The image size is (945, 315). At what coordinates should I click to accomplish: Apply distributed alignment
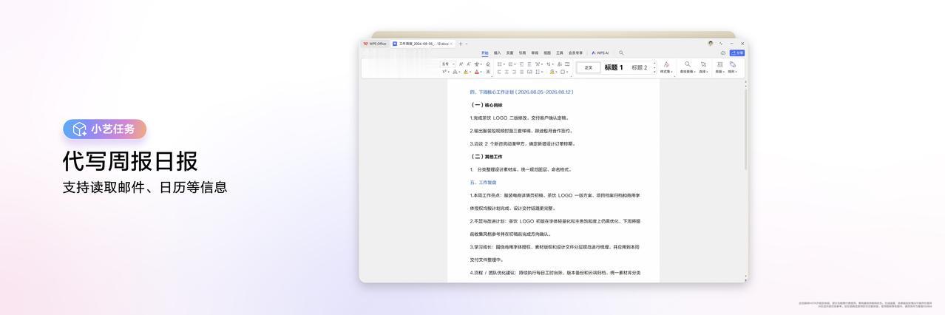click(529, 72)
